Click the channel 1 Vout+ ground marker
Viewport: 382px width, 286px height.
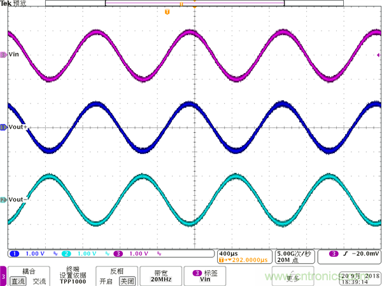click(3, 128)
